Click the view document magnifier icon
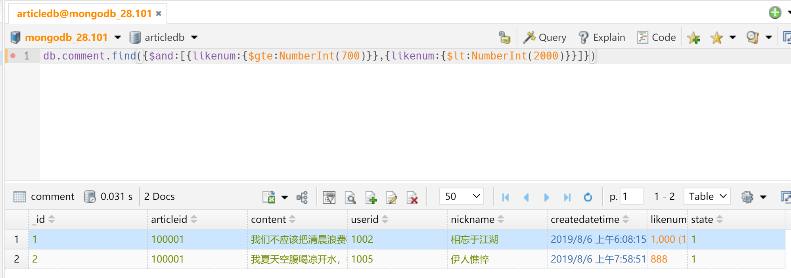The width and height of the screenshot is (791, 278). (x=350, y=197)
